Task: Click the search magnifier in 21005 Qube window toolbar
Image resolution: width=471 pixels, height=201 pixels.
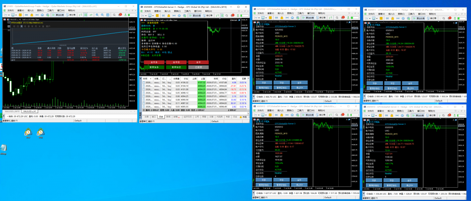Action: click(x=114, y=15)
